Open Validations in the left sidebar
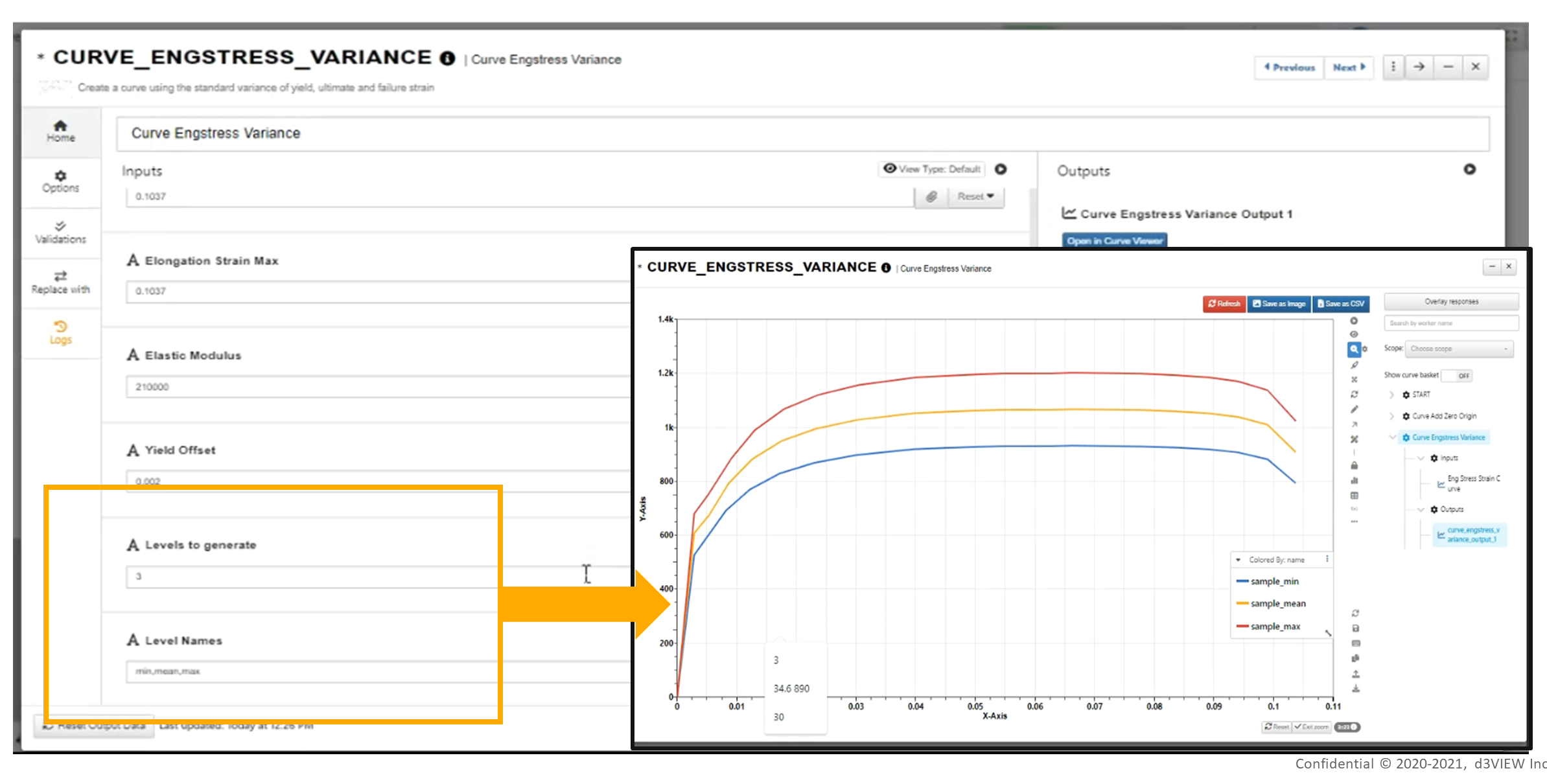The image size is (1547, 773). [x=60, y=232]
